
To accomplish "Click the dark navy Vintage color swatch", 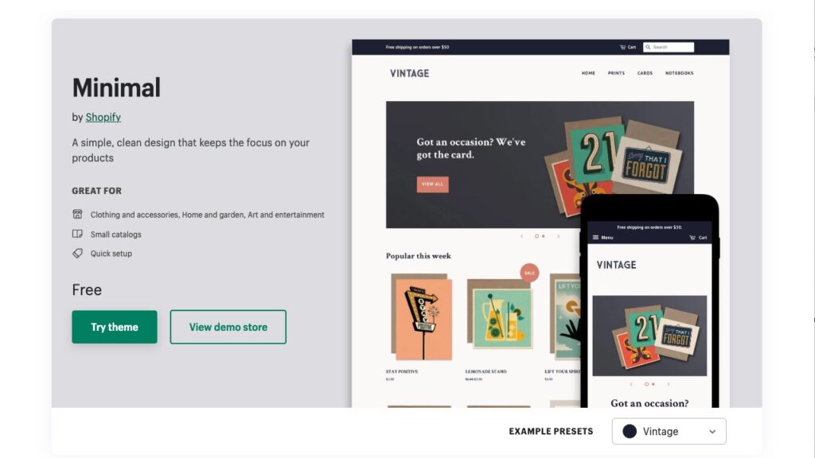I will (630, 432).
